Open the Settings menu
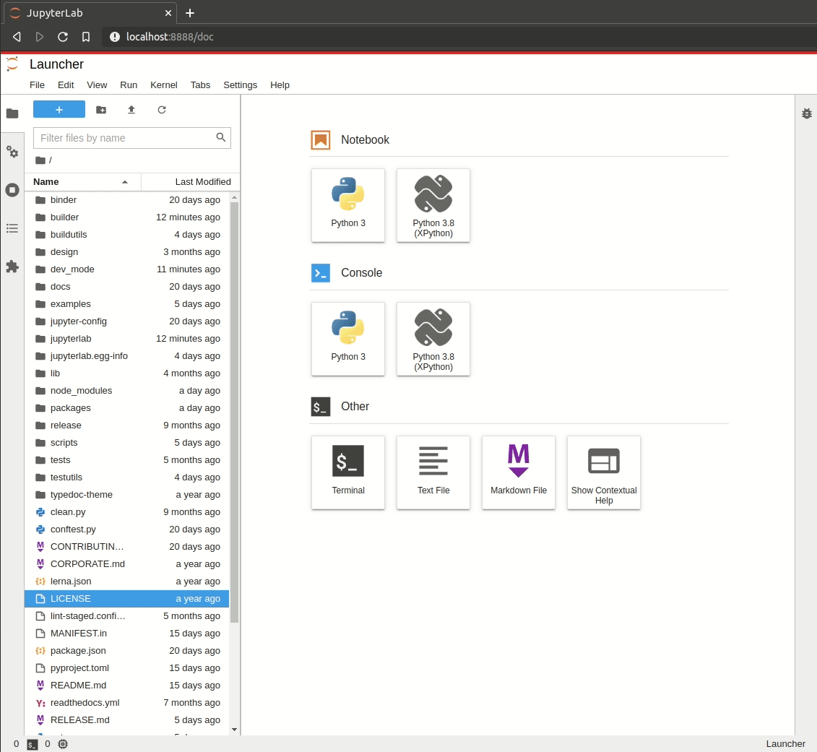This screenshot has width=817, height=752. pos(240,85)
